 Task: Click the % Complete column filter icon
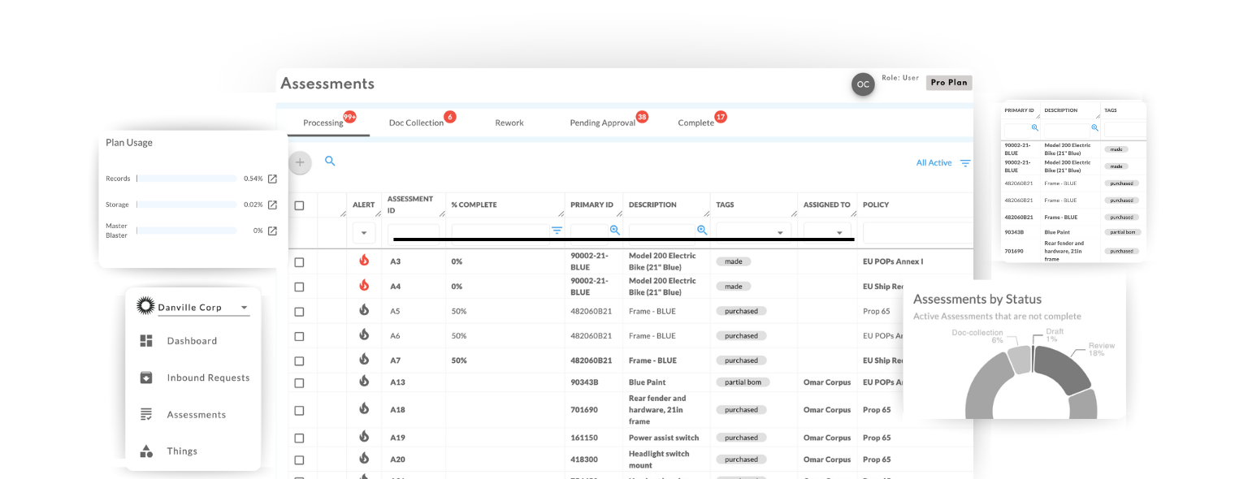click(x=557, y=231)
